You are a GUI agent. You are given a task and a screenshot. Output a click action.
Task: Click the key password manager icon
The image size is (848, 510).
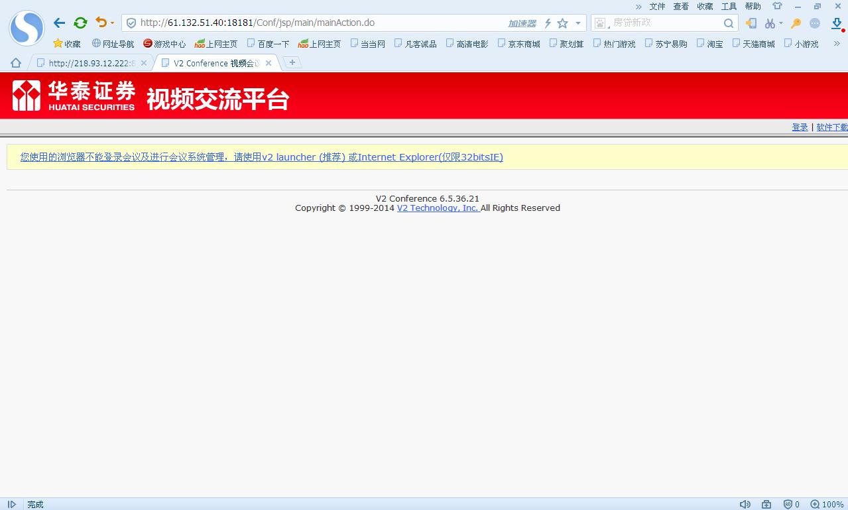coord(796,23)
